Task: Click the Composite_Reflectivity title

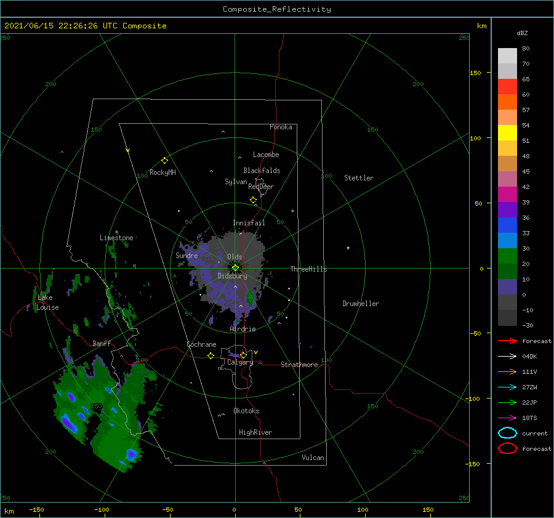Action: (277, 9)
